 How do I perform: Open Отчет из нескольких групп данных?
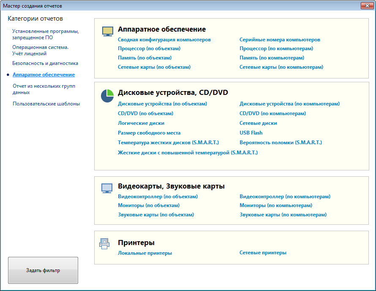(44, 89)
